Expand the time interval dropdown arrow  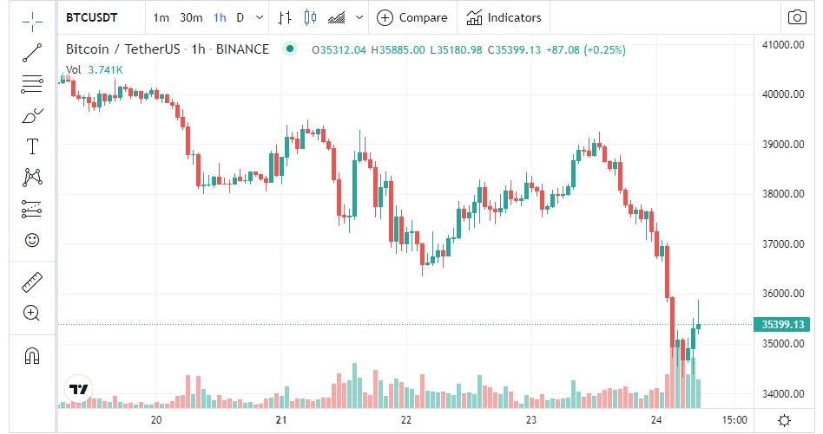(x=260, y=18)
